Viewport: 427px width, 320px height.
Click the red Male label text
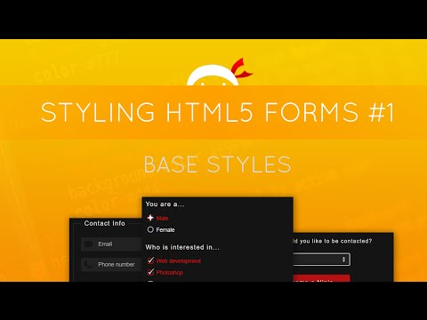tap(162, 219)
